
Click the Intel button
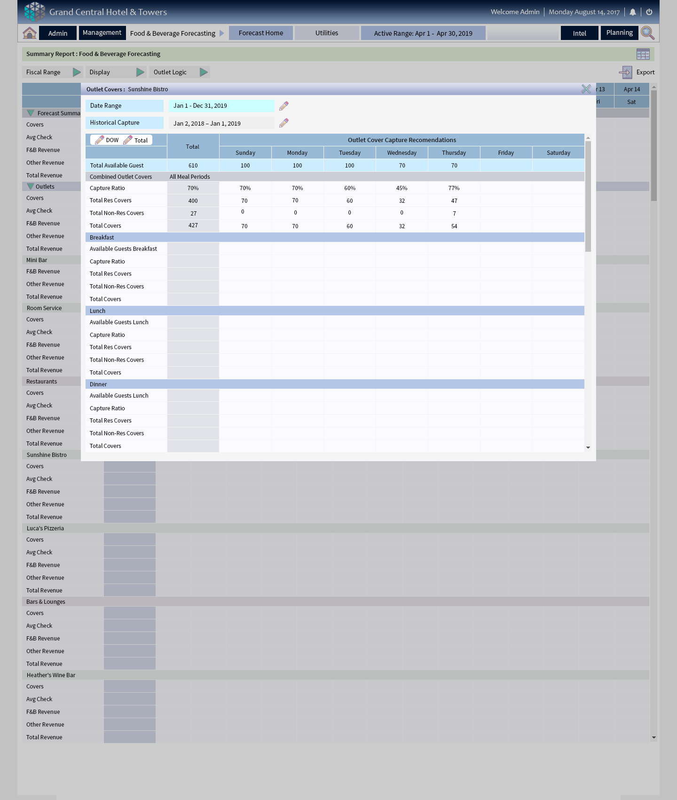579,33
